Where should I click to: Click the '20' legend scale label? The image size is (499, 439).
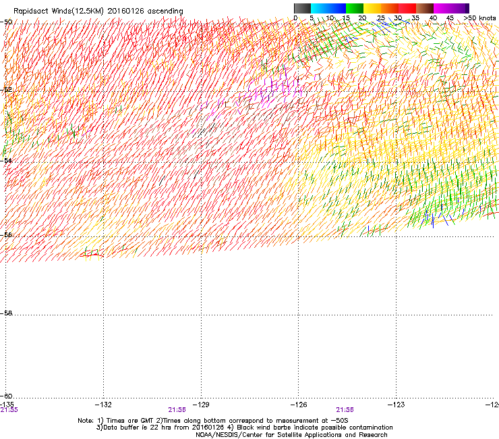pyautogui.click(x=363, y=18)
